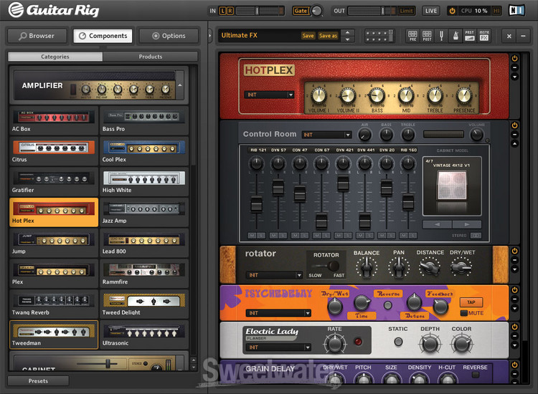Click the Vintage 4x12 cabinet model image

coord(450,191)
